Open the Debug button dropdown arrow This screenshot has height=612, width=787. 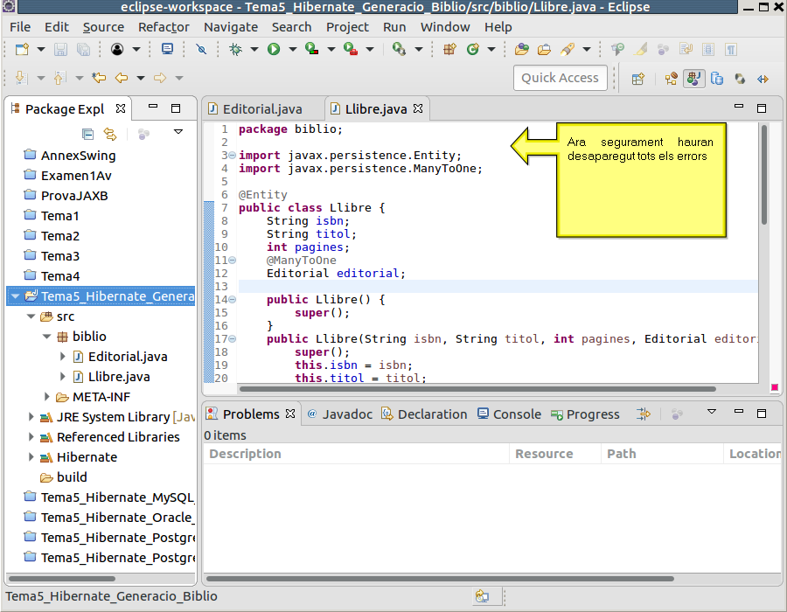coord(254,49)
